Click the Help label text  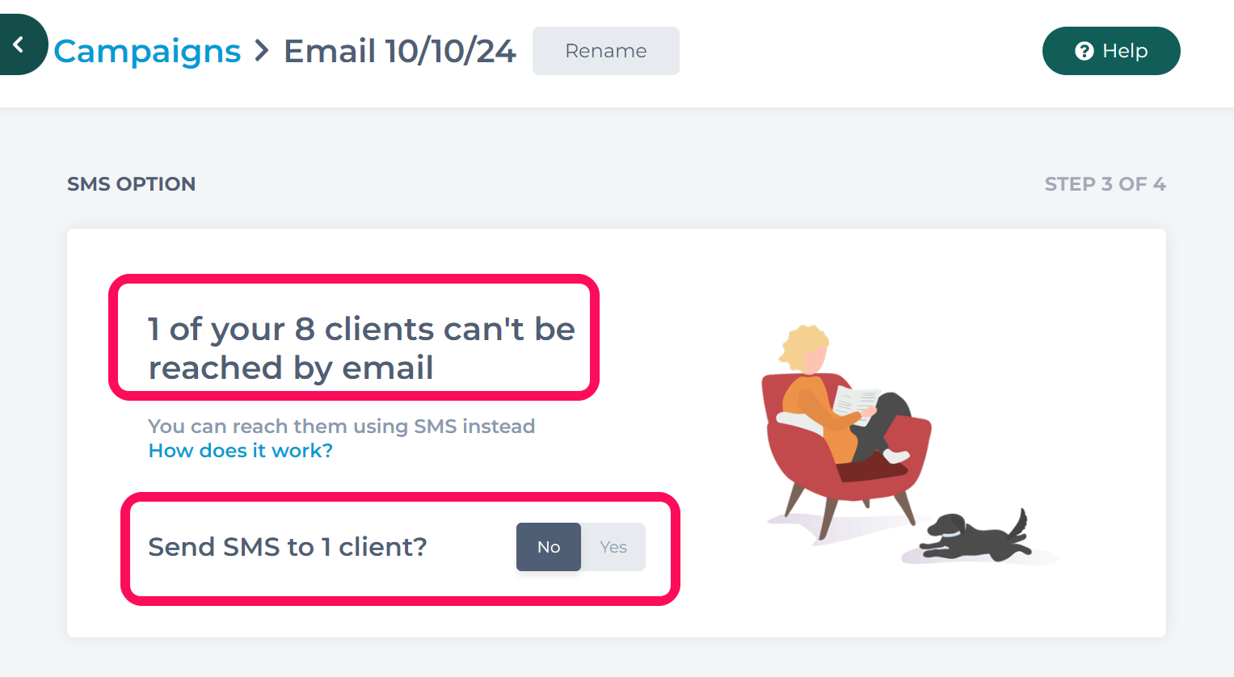click(x=1125, y=51)
